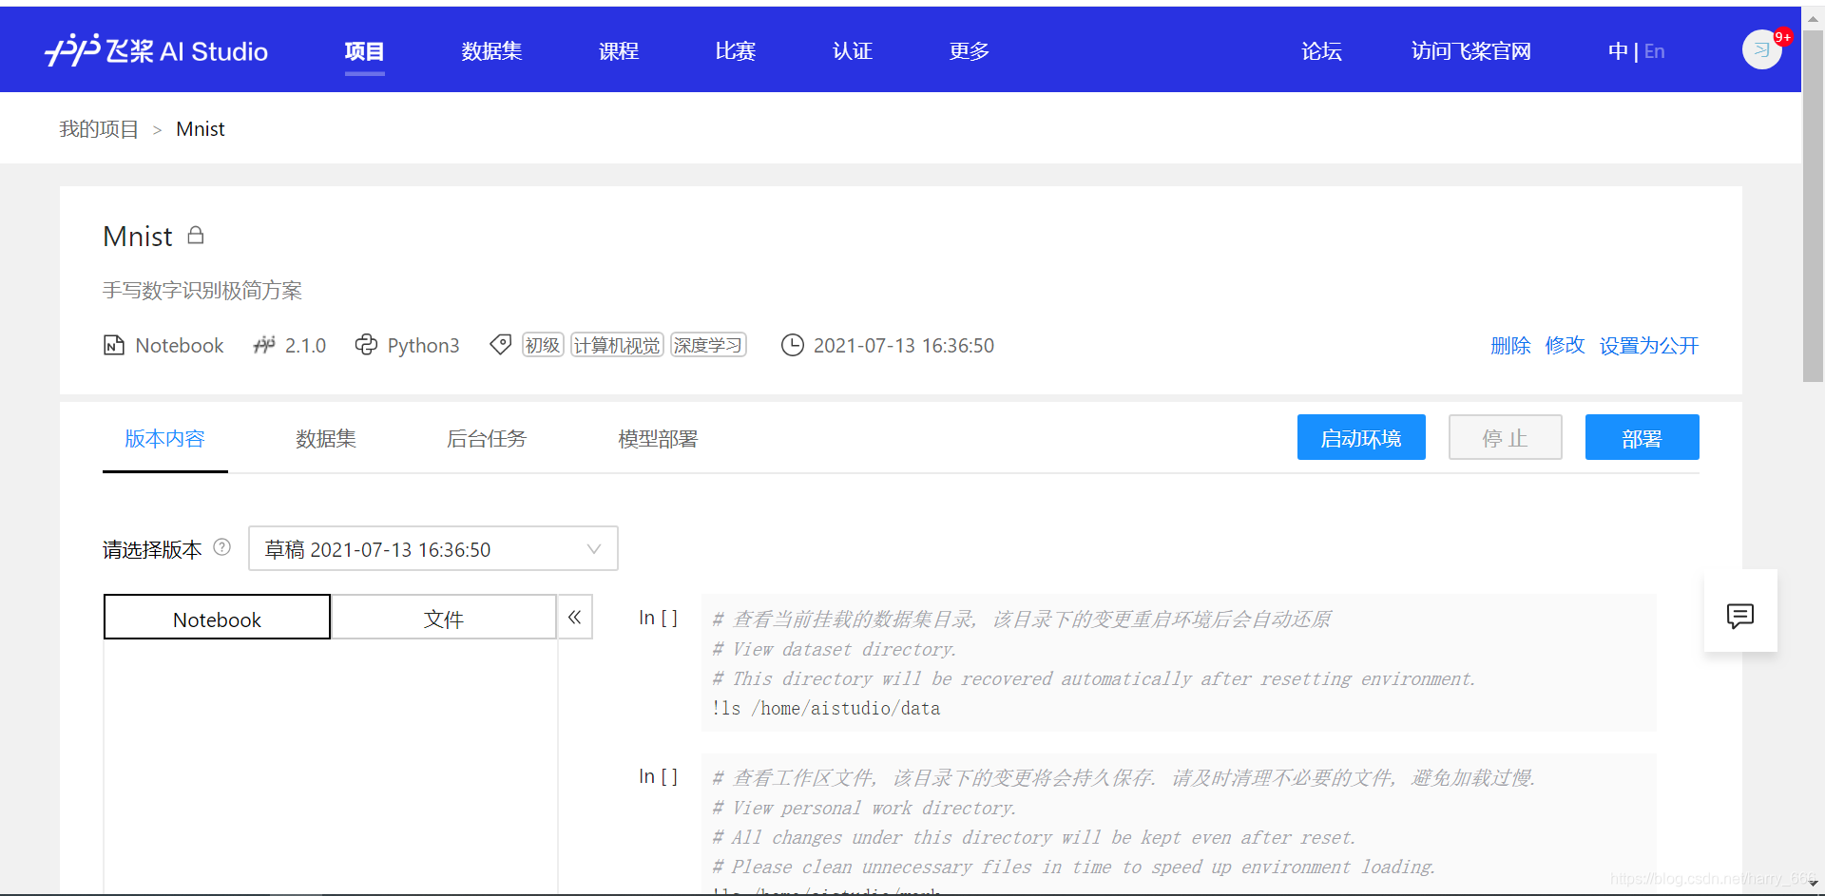Click the tag icon before 初级

(x=501, y=345)
